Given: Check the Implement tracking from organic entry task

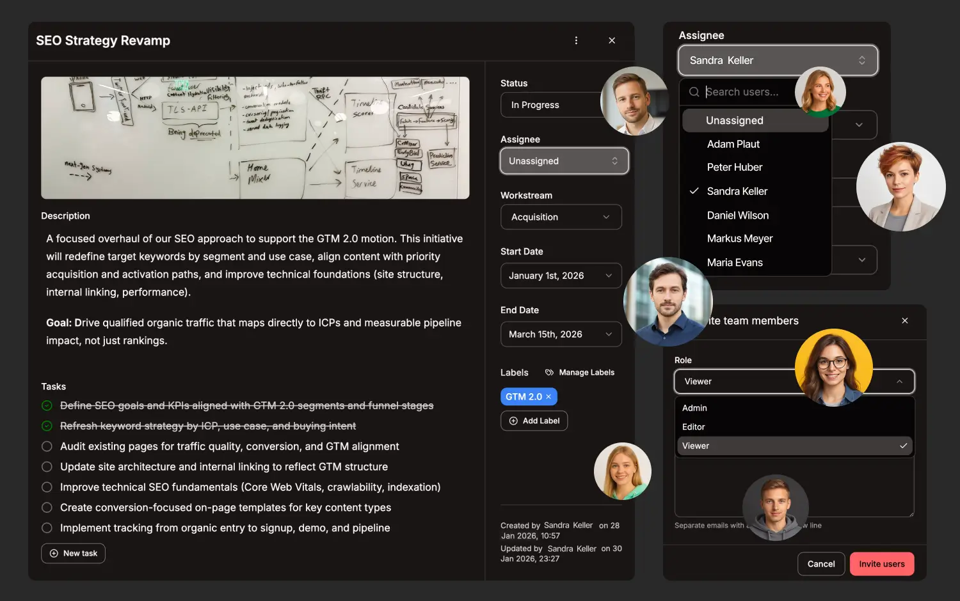Looking at the screenshot, I should (47, 528).
